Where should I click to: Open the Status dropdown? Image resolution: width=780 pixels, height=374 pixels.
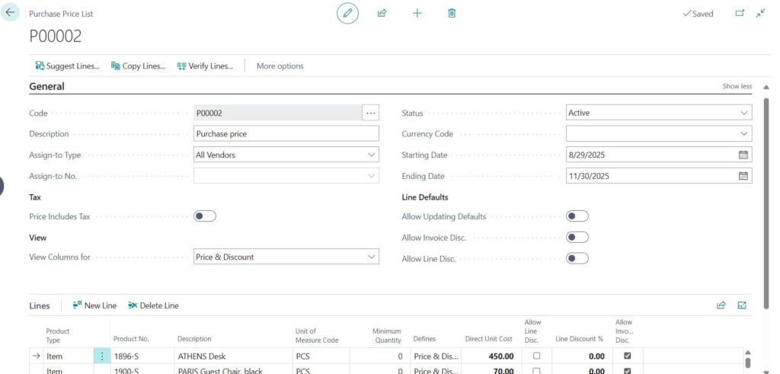click(743, 113)
